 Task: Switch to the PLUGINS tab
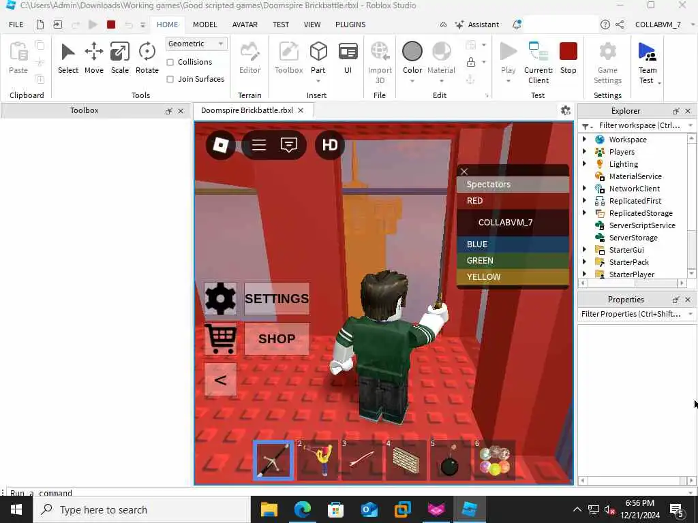(350, 25)
